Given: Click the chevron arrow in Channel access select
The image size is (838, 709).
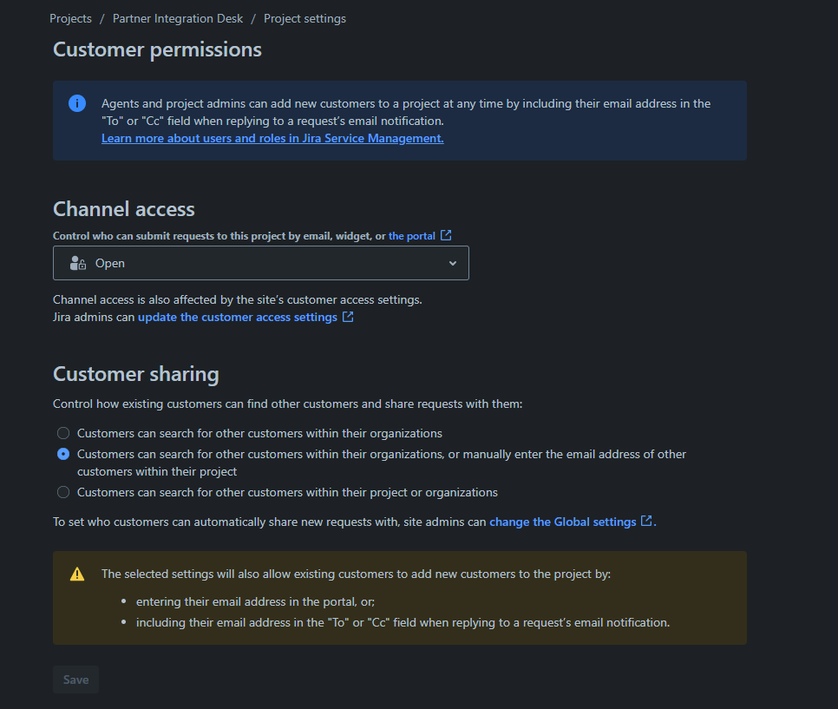Looking at the screenshot, I should click(452, 264).
